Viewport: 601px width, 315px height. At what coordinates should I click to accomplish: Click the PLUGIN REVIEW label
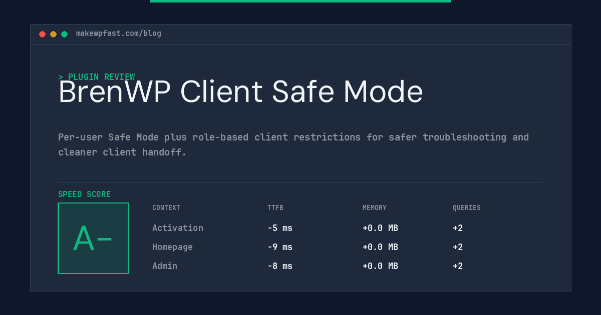[x=97, y=77]
